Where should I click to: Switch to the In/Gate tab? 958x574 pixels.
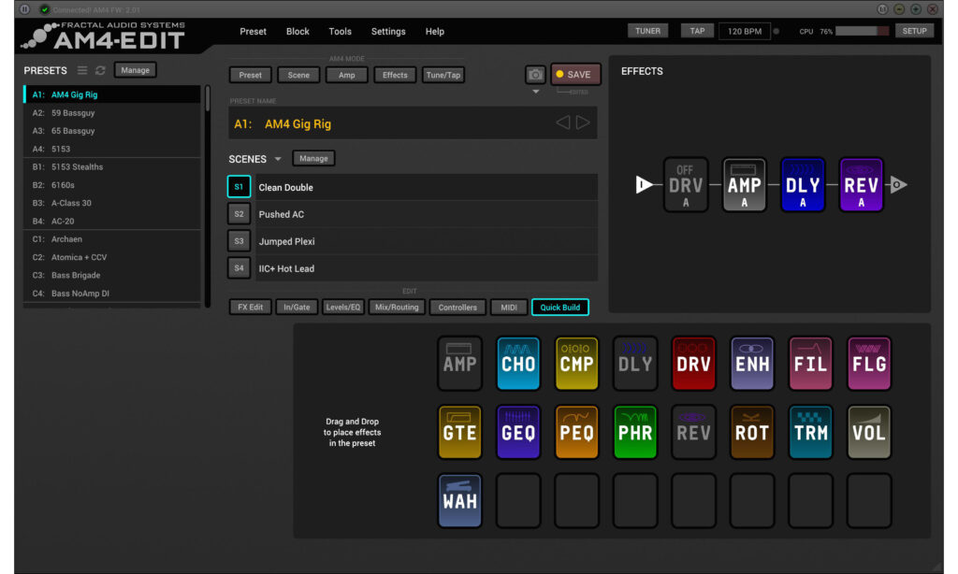(x=297, y=308)
